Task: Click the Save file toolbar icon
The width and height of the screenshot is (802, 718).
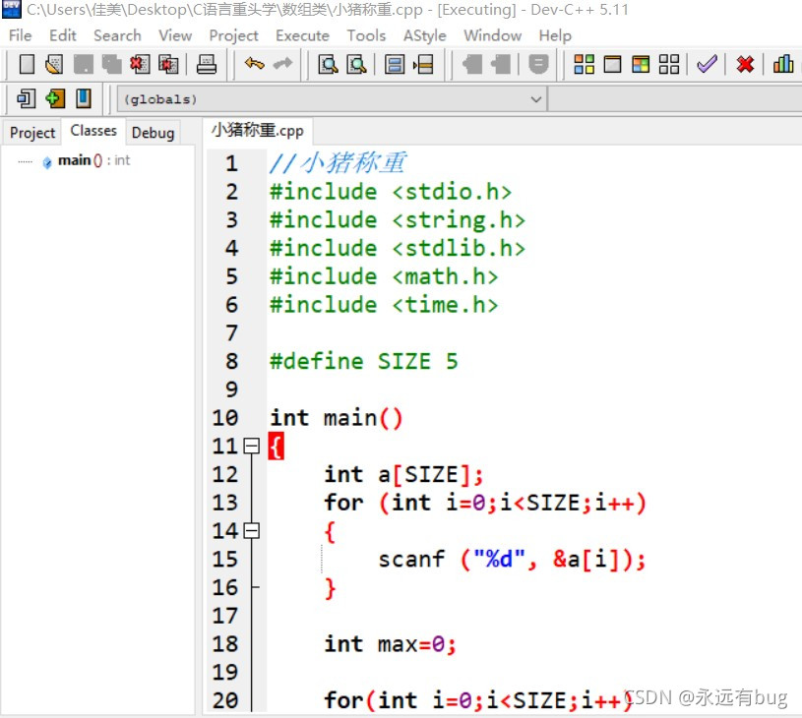Action: tap(84, 65)
